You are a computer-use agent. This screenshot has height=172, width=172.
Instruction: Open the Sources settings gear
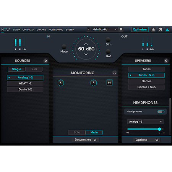pyautogui.click(x=45, y=61)
